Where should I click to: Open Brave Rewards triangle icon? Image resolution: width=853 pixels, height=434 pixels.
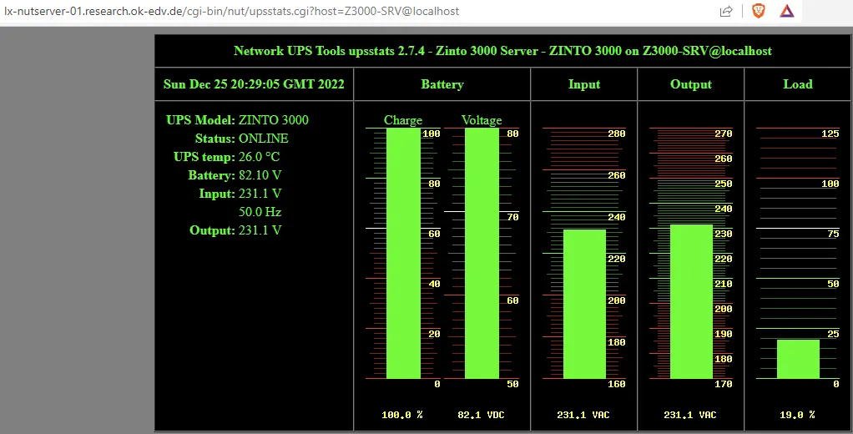pyautogui.click(x=786, y=11)
